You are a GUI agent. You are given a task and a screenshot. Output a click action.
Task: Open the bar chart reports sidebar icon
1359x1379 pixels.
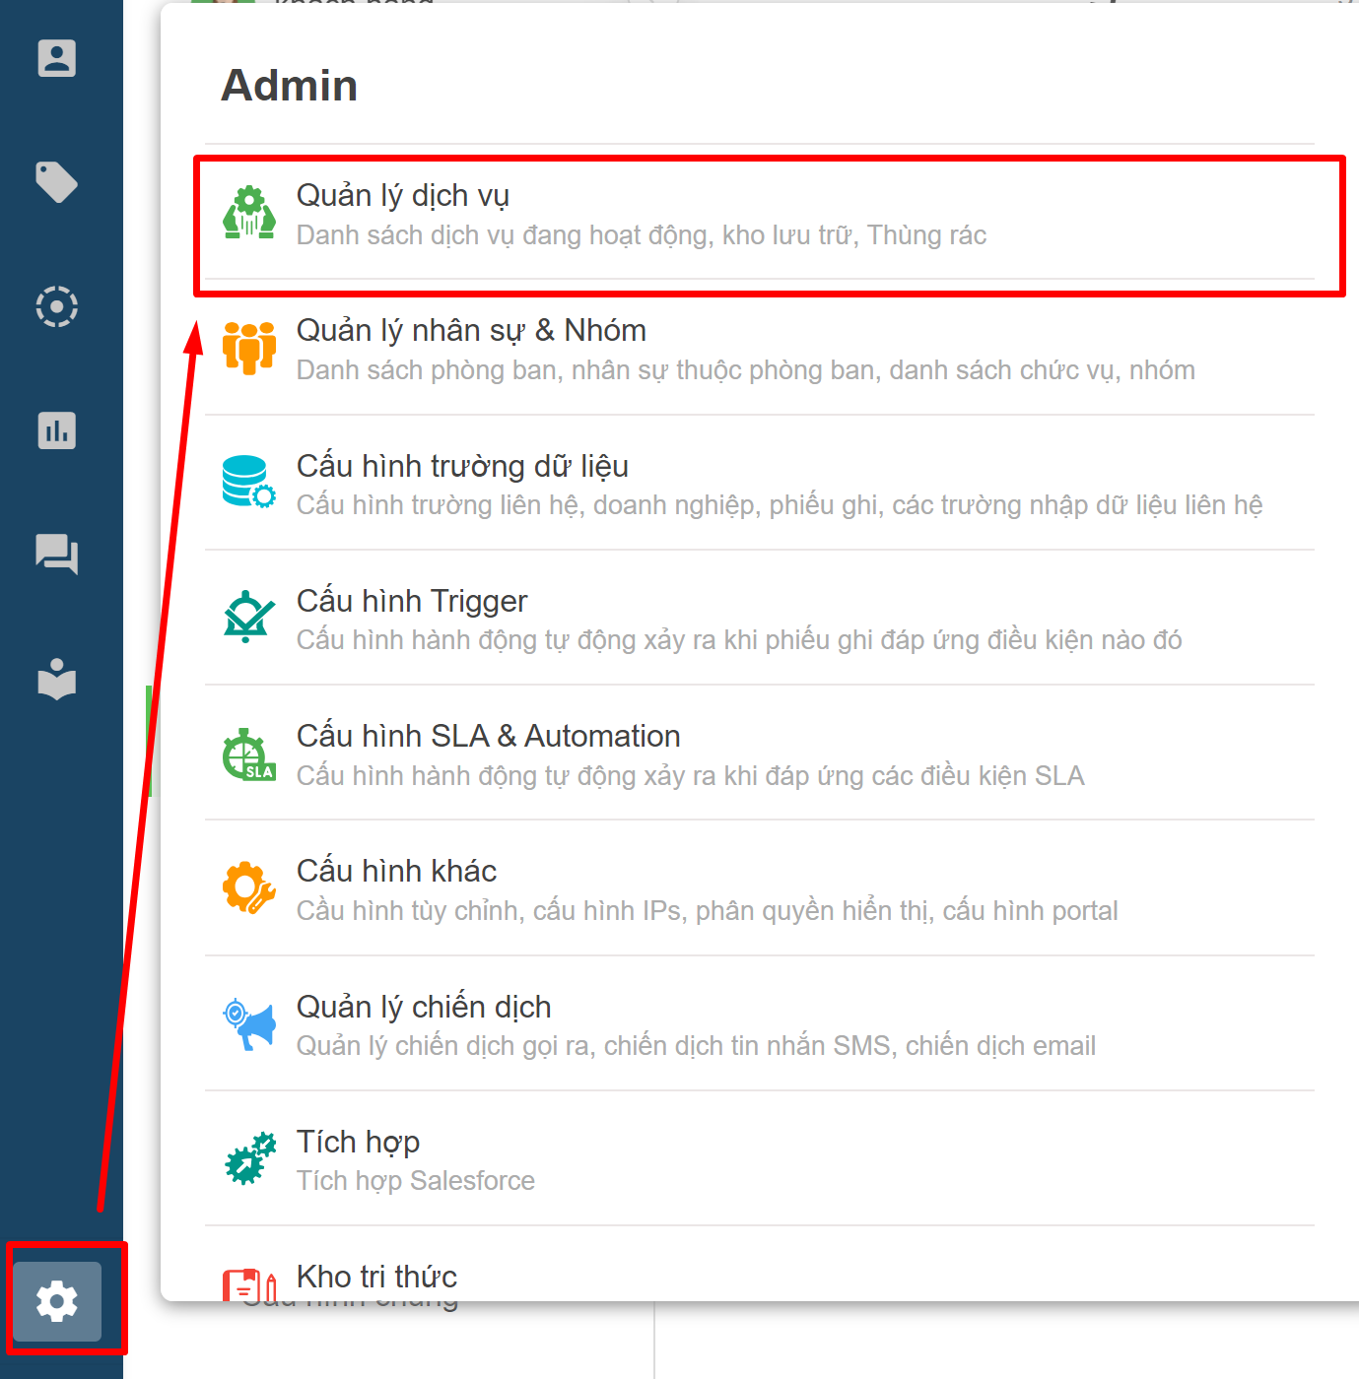56,430
